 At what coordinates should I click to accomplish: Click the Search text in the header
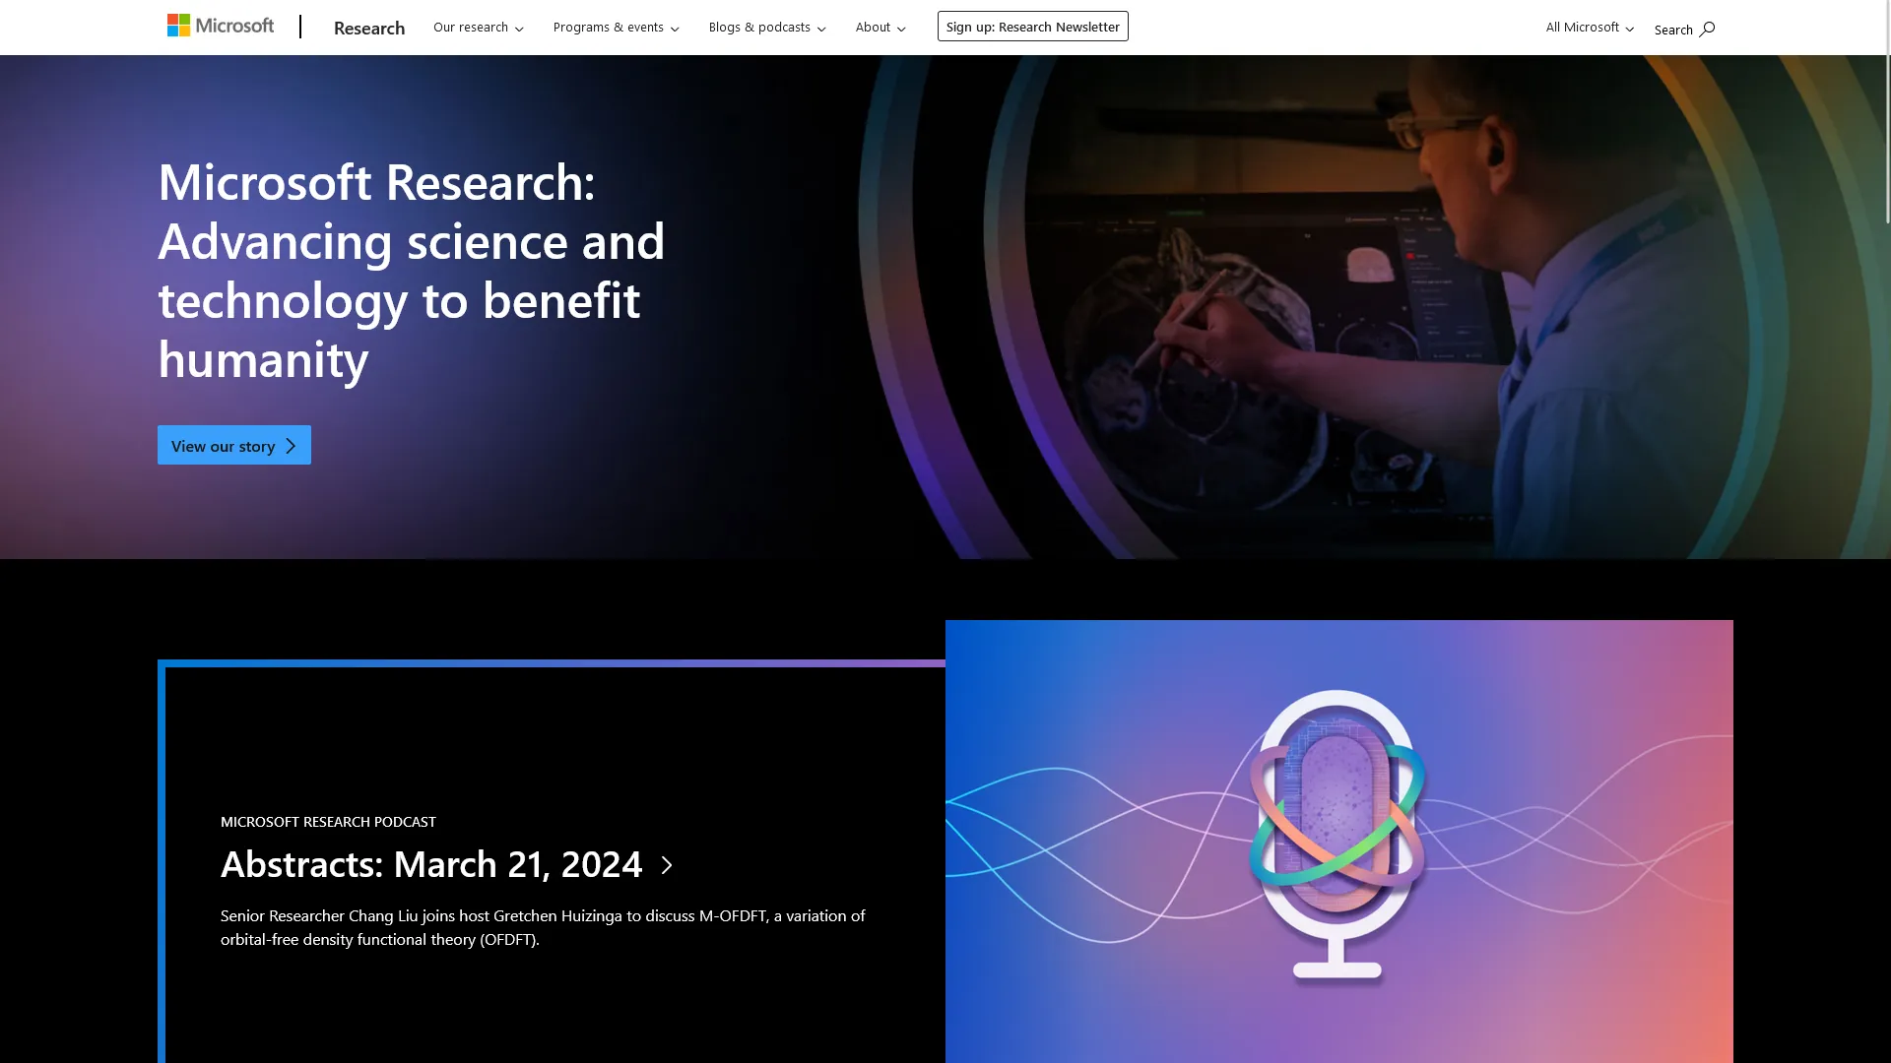(x=1673, y=30)
